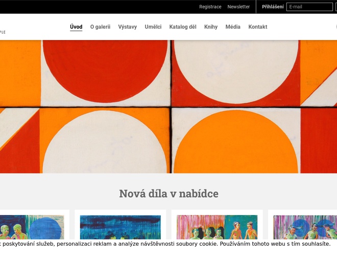Click the Registrace link
The image size is (337, 256).
pyautogui.click(x=210, y=7)
